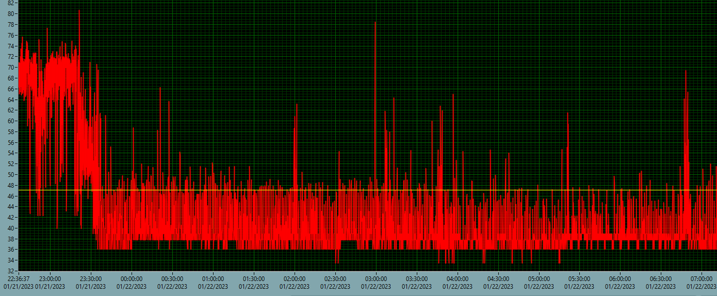The image size is (717, 296).
Task: Pick the 48 vertical axis value
Action: (12, 185)
